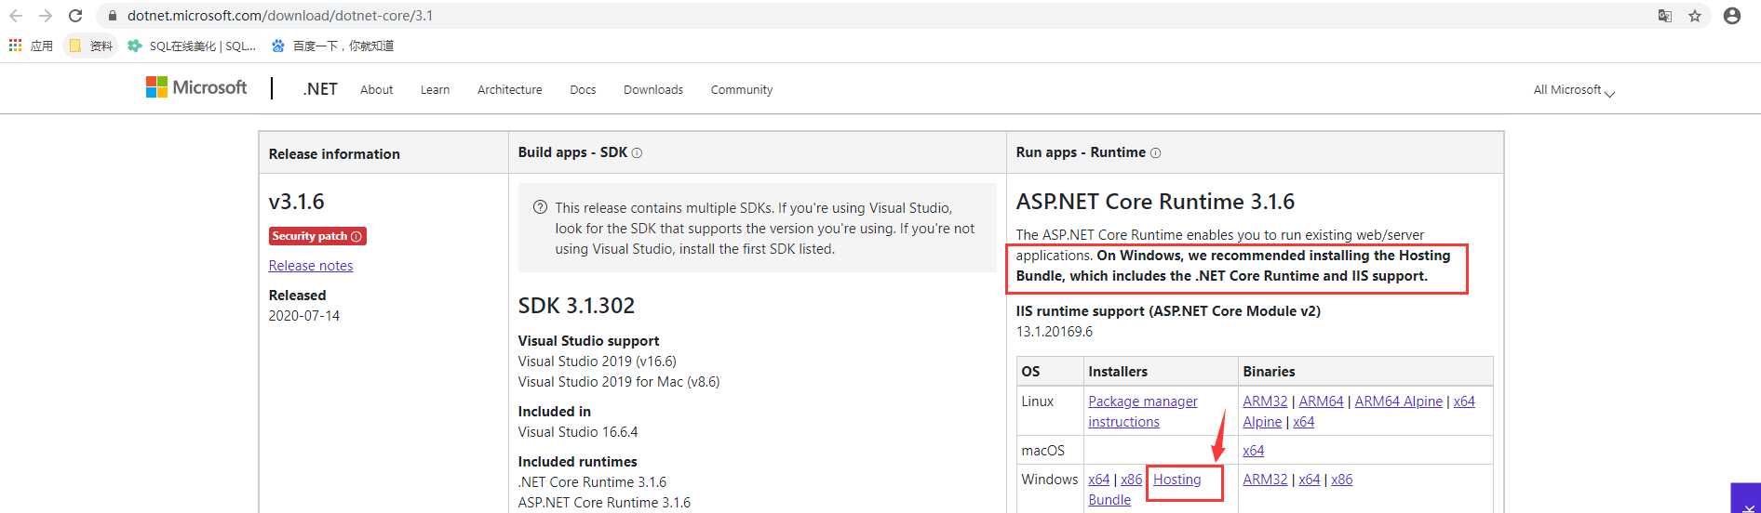This screenshot has width=1761, height=513.
Task: Click the info icon next to Build apps - SDK
Action: [x=637, y=152]
